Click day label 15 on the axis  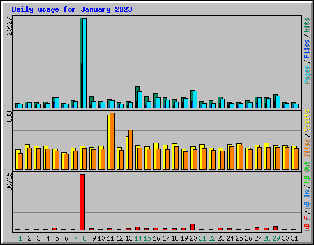[x=147, y=238]
